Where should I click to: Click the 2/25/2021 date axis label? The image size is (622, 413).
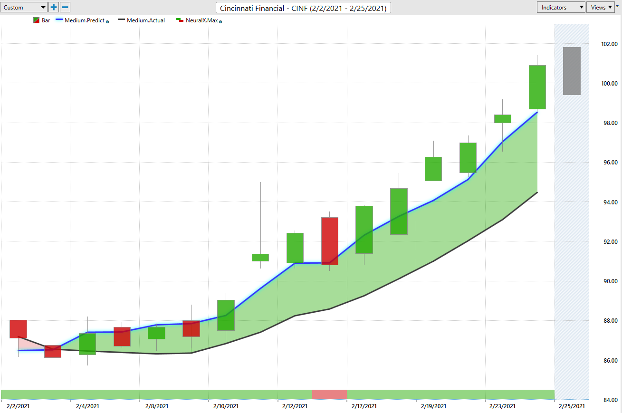[572, 406]
